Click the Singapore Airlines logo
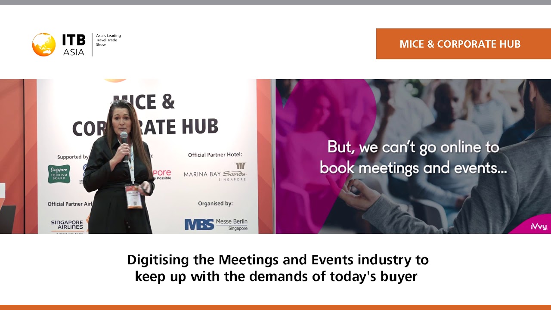551x310 pixels. coord(67,225)
